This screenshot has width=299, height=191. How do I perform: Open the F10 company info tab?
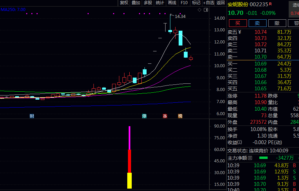(x=184, y=3)
